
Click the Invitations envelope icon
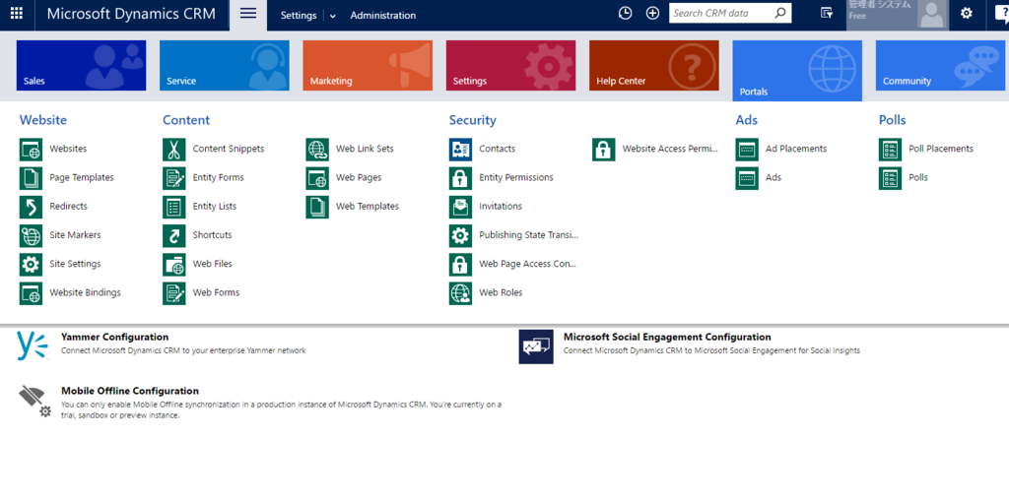tap(460, 207)
